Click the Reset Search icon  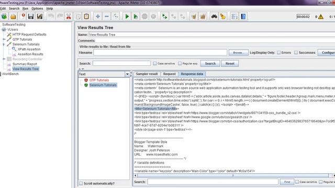pos(223,16)
